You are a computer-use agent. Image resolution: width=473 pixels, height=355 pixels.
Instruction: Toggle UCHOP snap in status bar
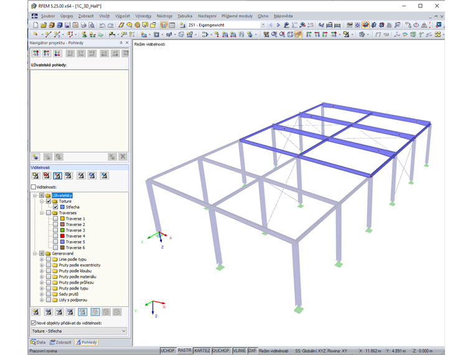(x=167, y=351)
